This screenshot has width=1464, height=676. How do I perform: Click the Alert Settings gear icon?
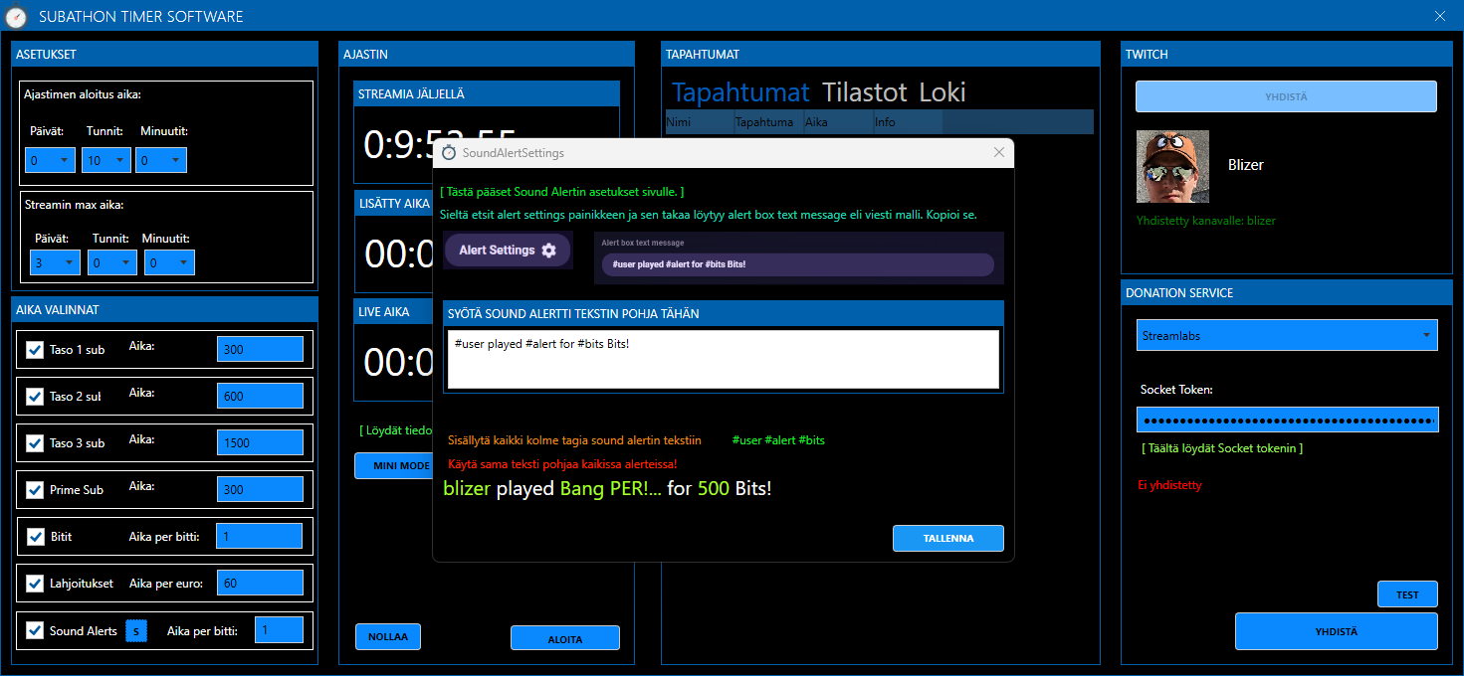tap(548, 251)
